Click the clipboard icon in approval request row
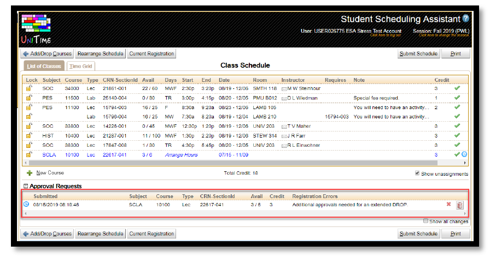 point(460,205)
